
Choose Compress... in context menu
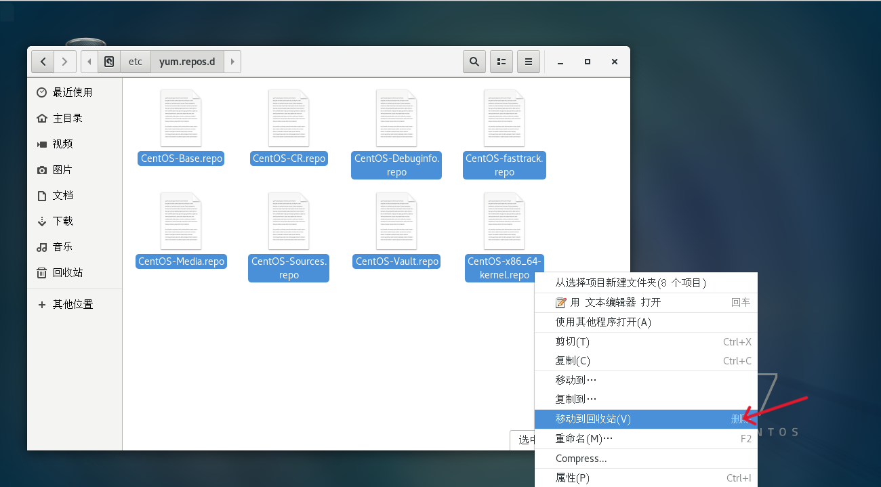click(646, 459)
